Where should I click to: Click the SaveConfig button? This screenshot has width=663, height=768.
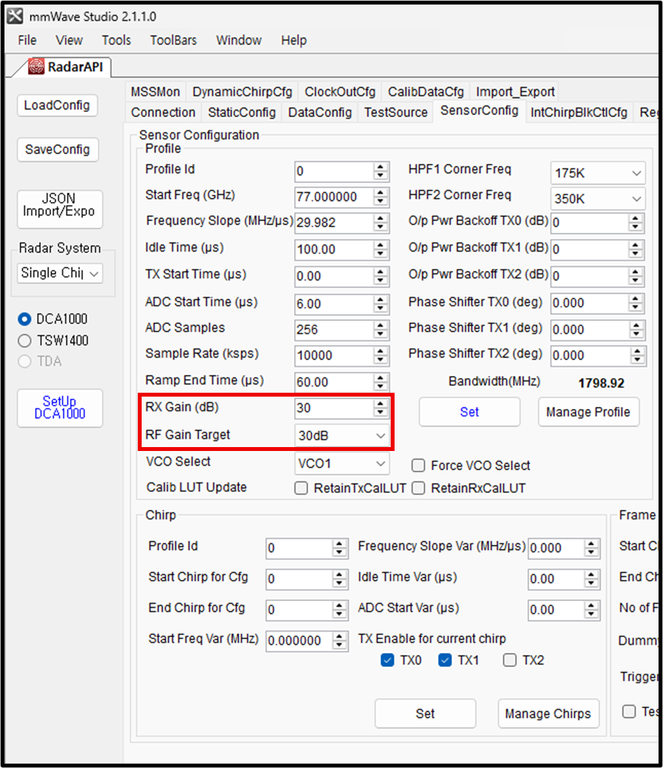pyautogui.click(x=58, y=149)
